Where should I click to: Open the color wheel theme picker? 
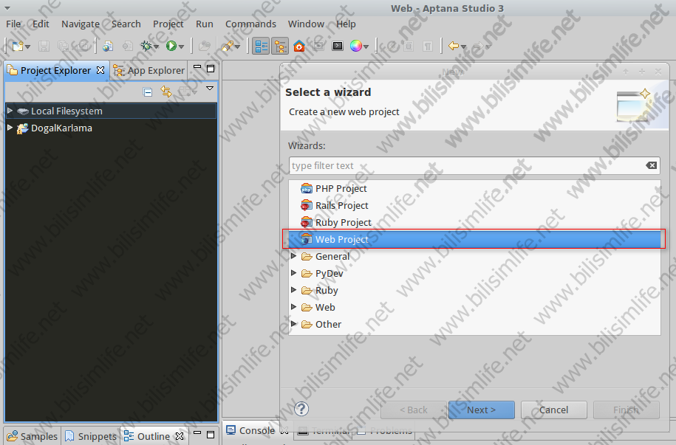pyautogui.click(x=356, y=46)
